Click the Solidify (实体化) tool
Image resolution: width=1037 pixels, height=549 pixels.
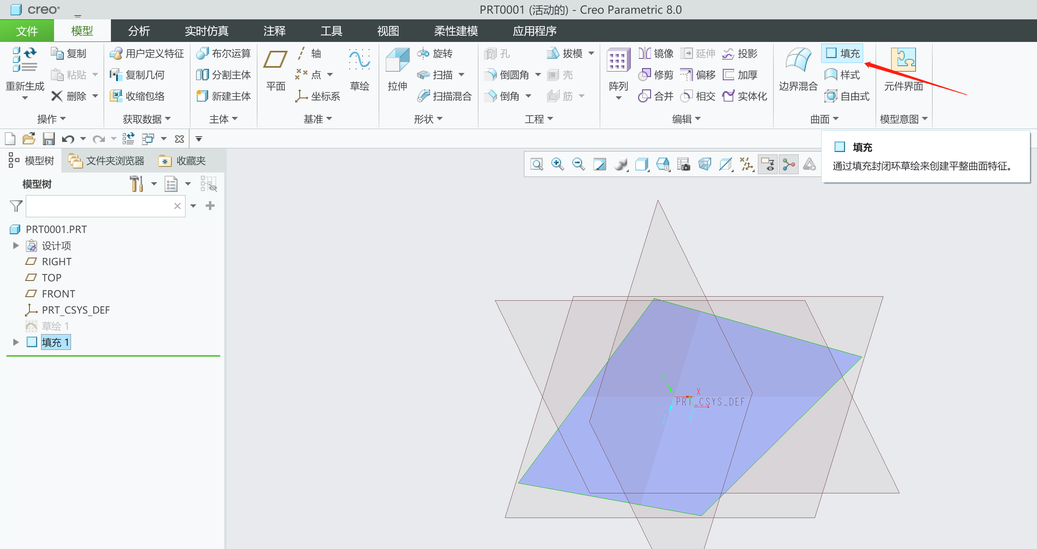(745, 96)
